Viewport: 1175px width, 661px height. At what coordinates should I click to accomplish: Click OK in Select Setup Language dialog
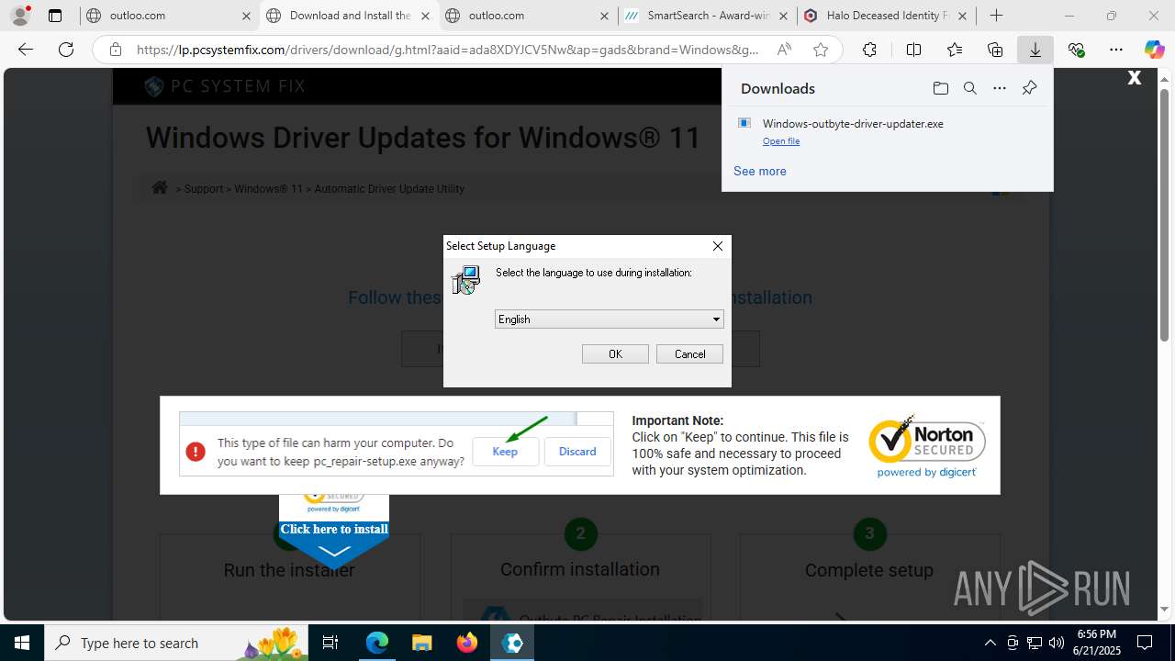point(615,353)
